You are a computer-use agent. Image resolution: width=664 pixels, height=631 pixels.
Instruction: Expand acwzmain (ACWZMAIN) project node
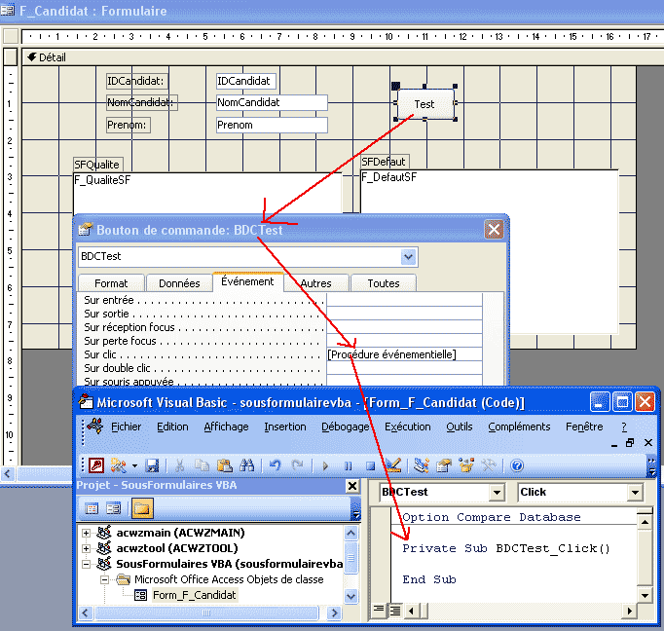(86, 533)
